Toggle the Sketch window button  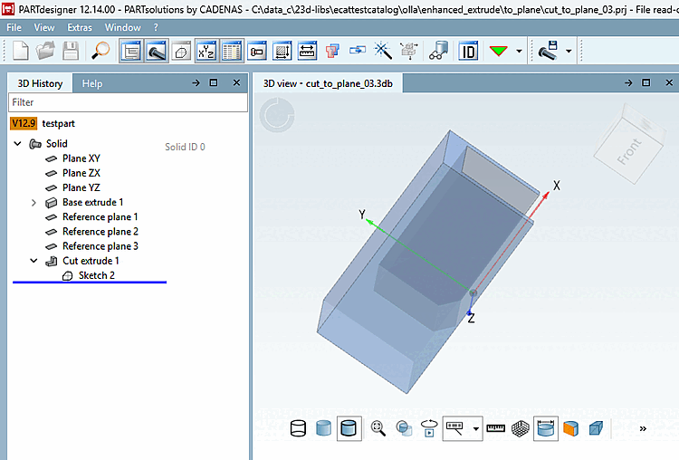[x=181, y=51]
